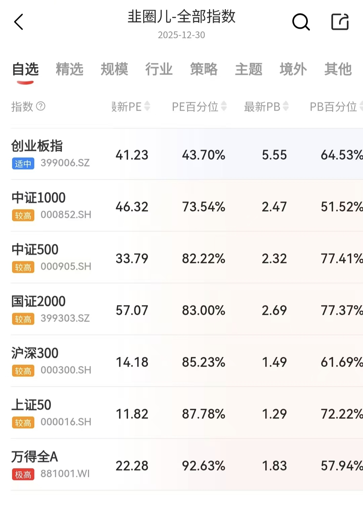363x514 pixels.
Task: Open the 境外 tab
Action: [x=293, y=69]
